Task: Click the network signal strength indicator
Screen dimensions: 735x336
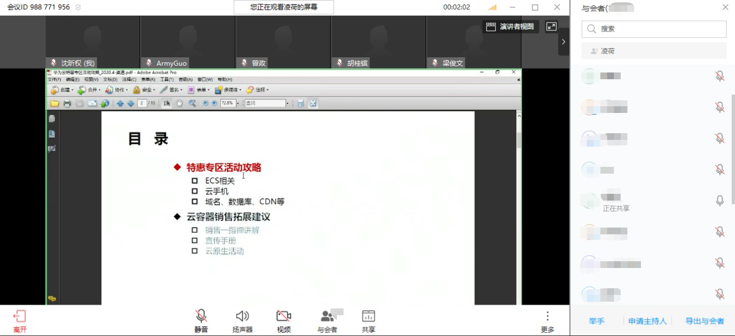Action: click(x=492, y=7)
